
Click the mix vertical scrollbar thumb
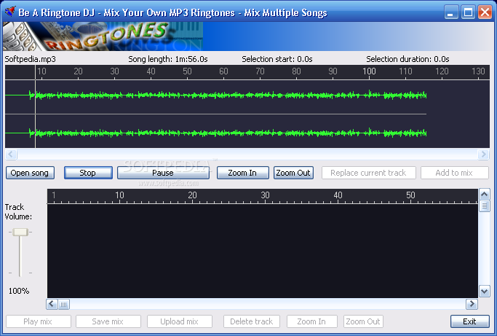click(484, 206)
